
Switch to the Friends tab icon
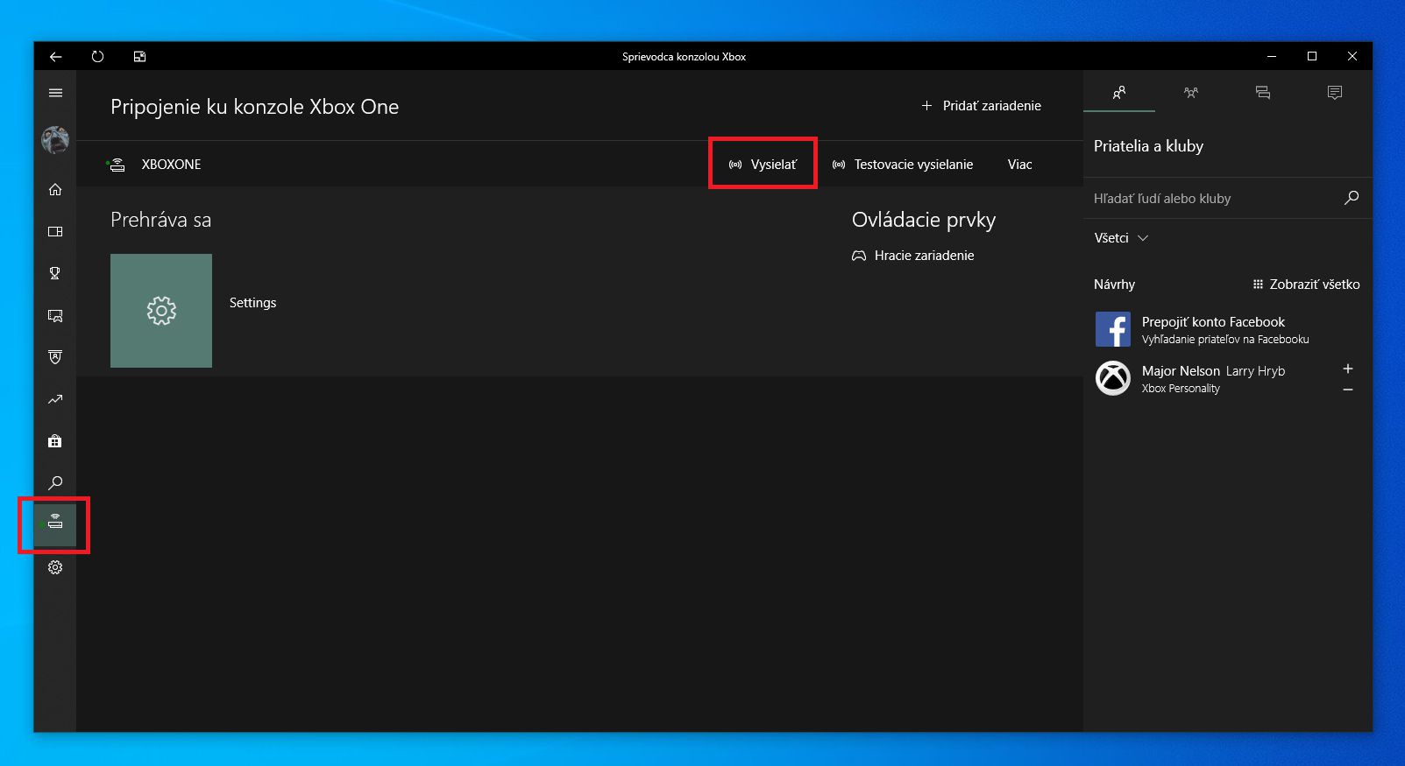point(1119,92)
